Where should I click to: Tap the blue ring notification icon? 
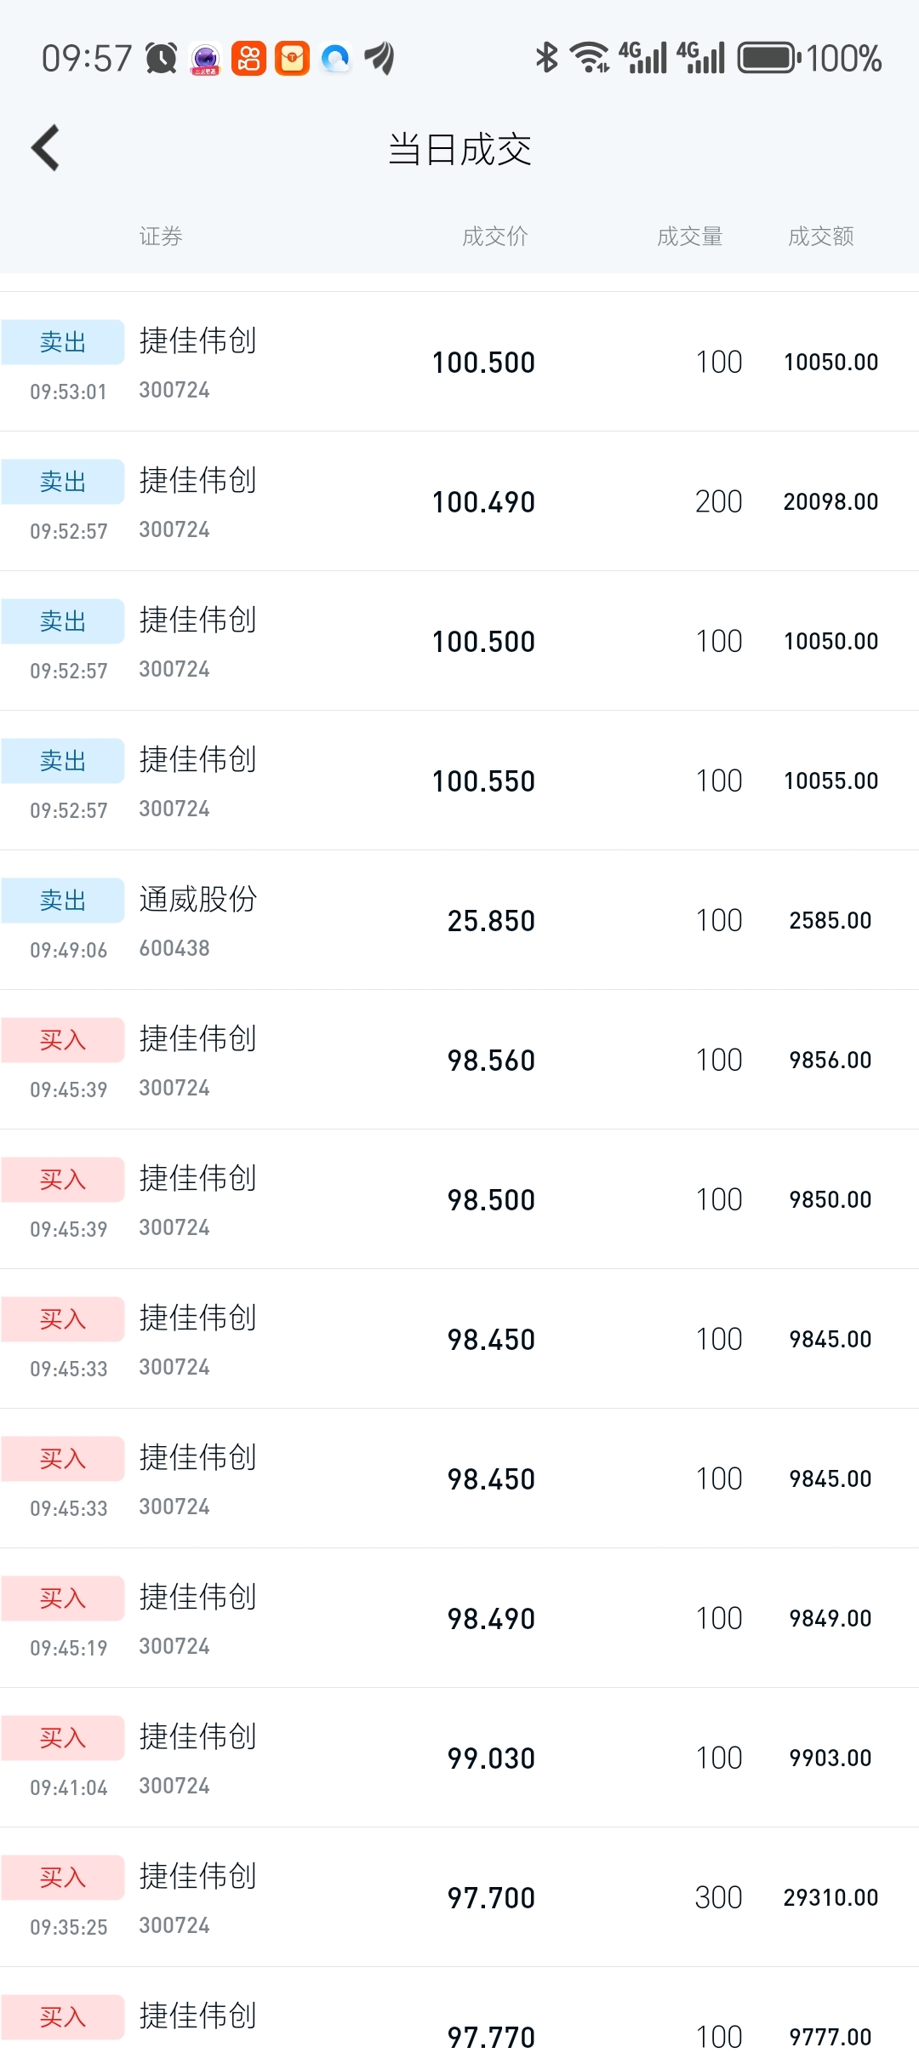point(336,58)
